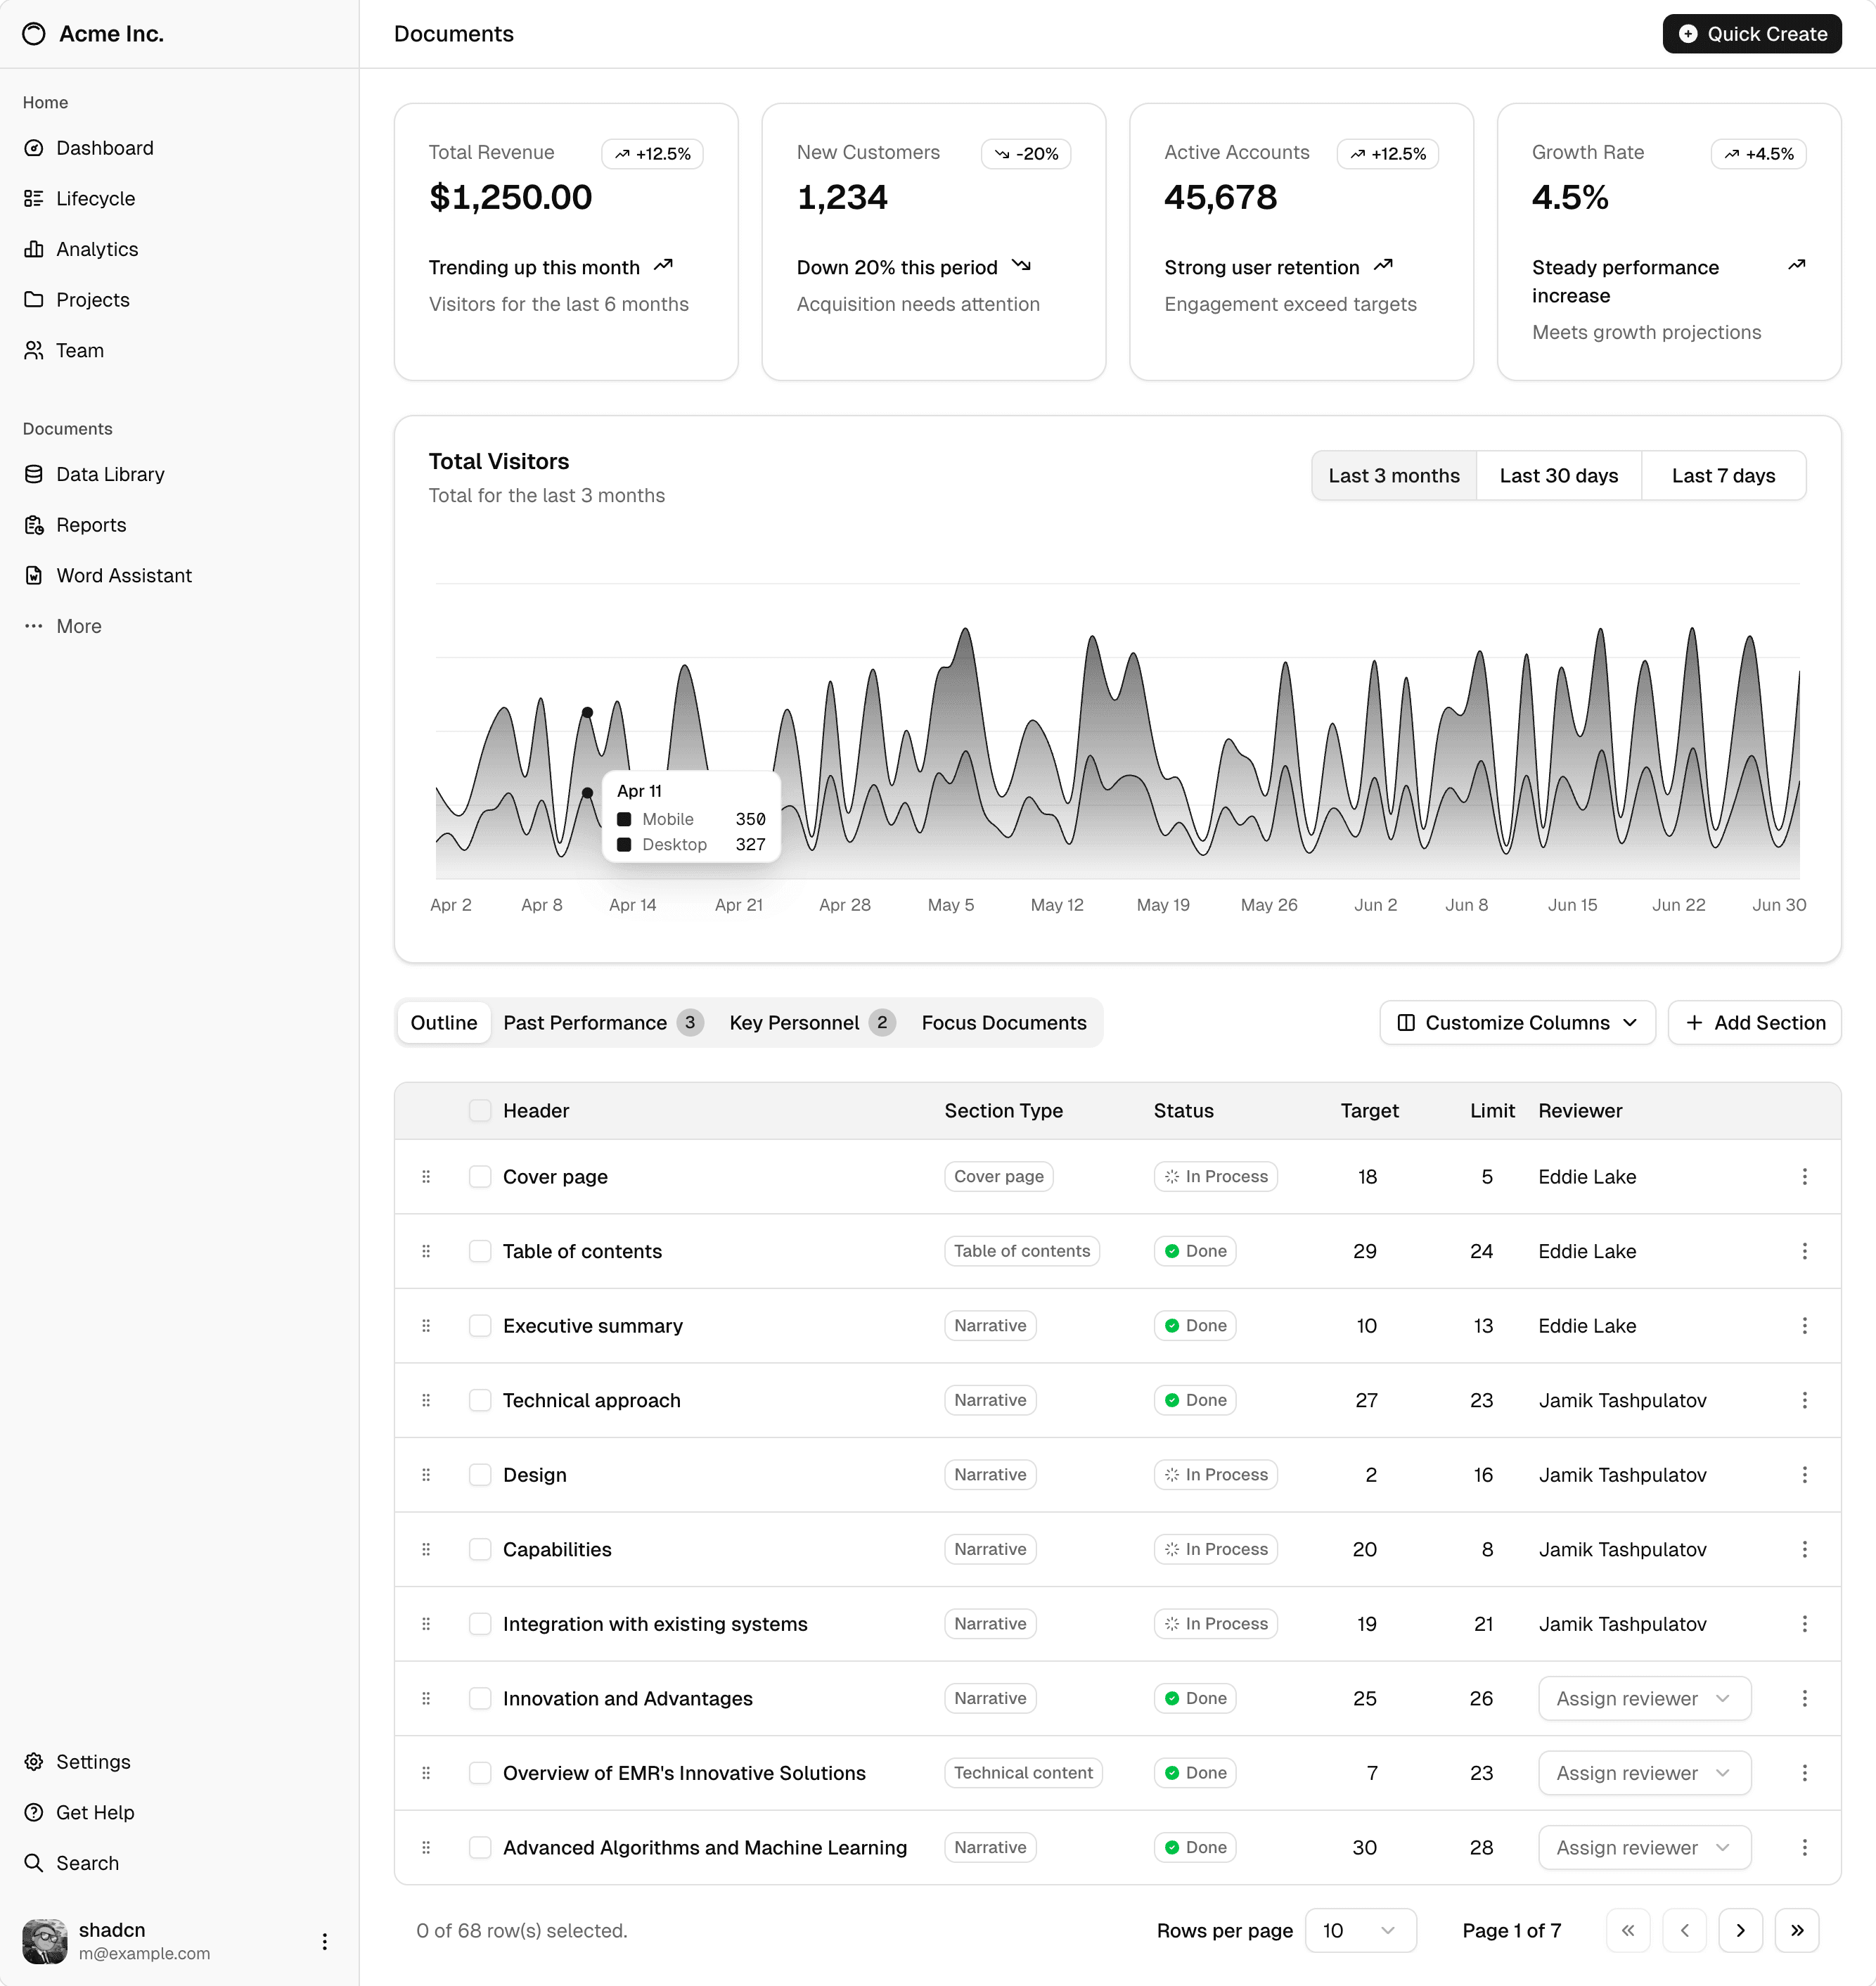Open the Rows per page dropdown
Screen dimensions: 1876x1986
click(1360, 1930)
